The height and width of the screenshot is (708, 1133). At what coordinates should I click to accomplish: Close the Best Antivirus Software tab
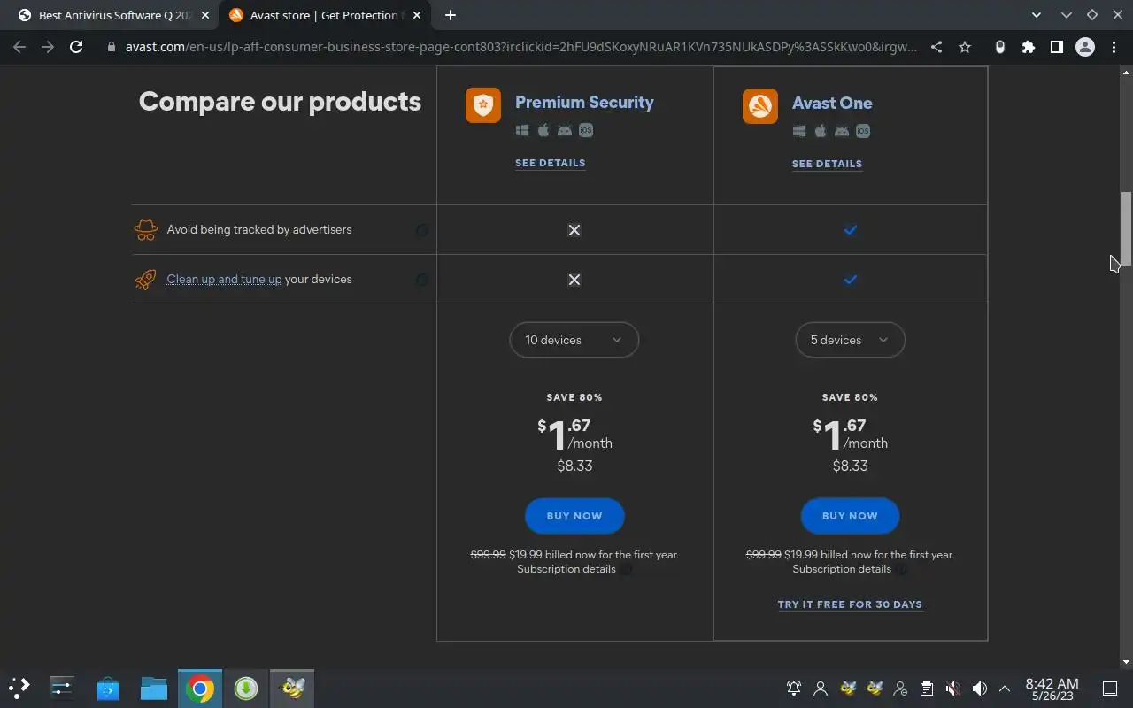205,15
